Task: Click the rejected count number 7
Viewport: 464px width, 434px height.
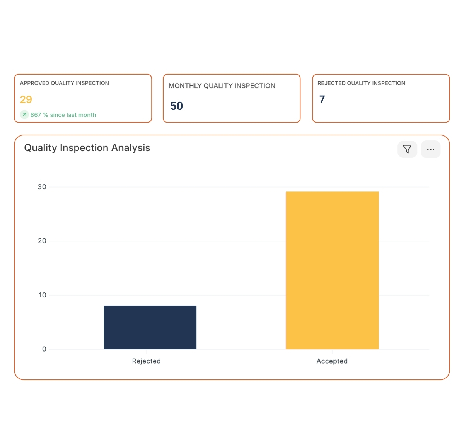Action: [x=322, y=99]
